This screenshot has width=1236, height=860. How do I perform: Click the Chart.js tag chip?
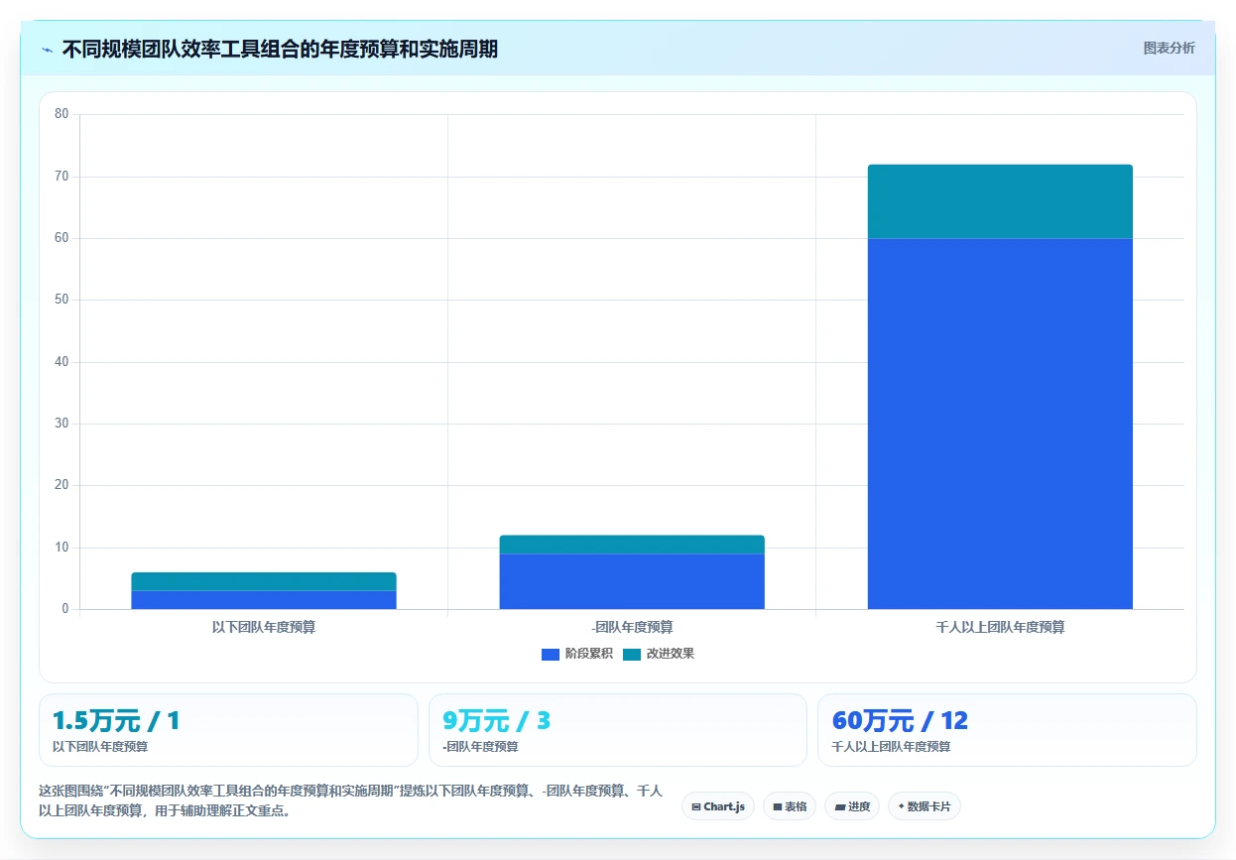point(718,806)
